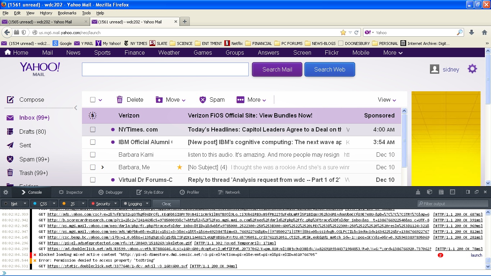Toggle the Logging console filter
Screen dimensions: 491x276
(x=133, y=204)
